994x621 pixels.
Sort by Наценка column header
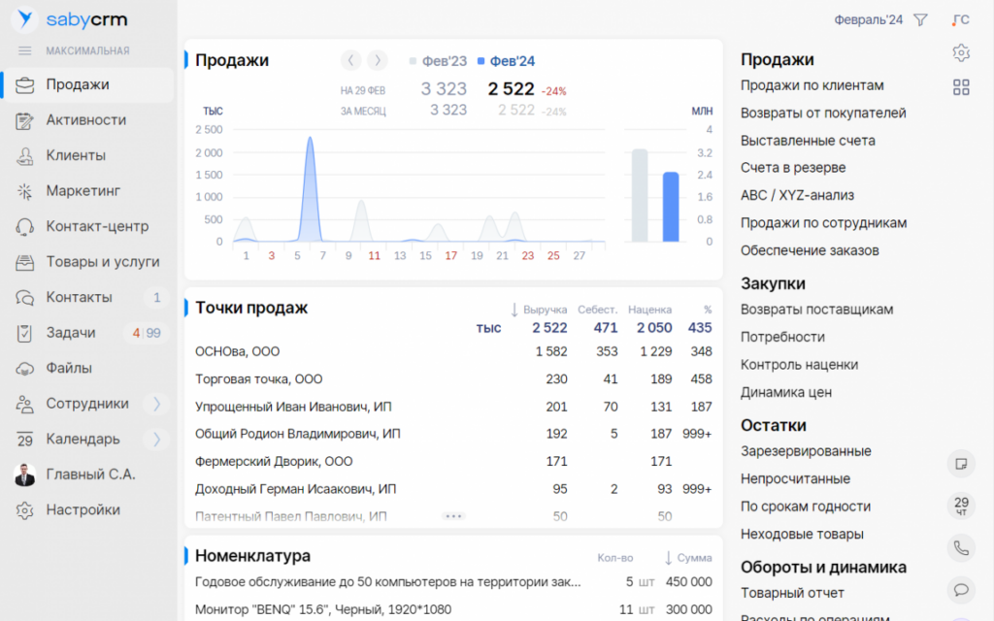(x=649, y=310)
